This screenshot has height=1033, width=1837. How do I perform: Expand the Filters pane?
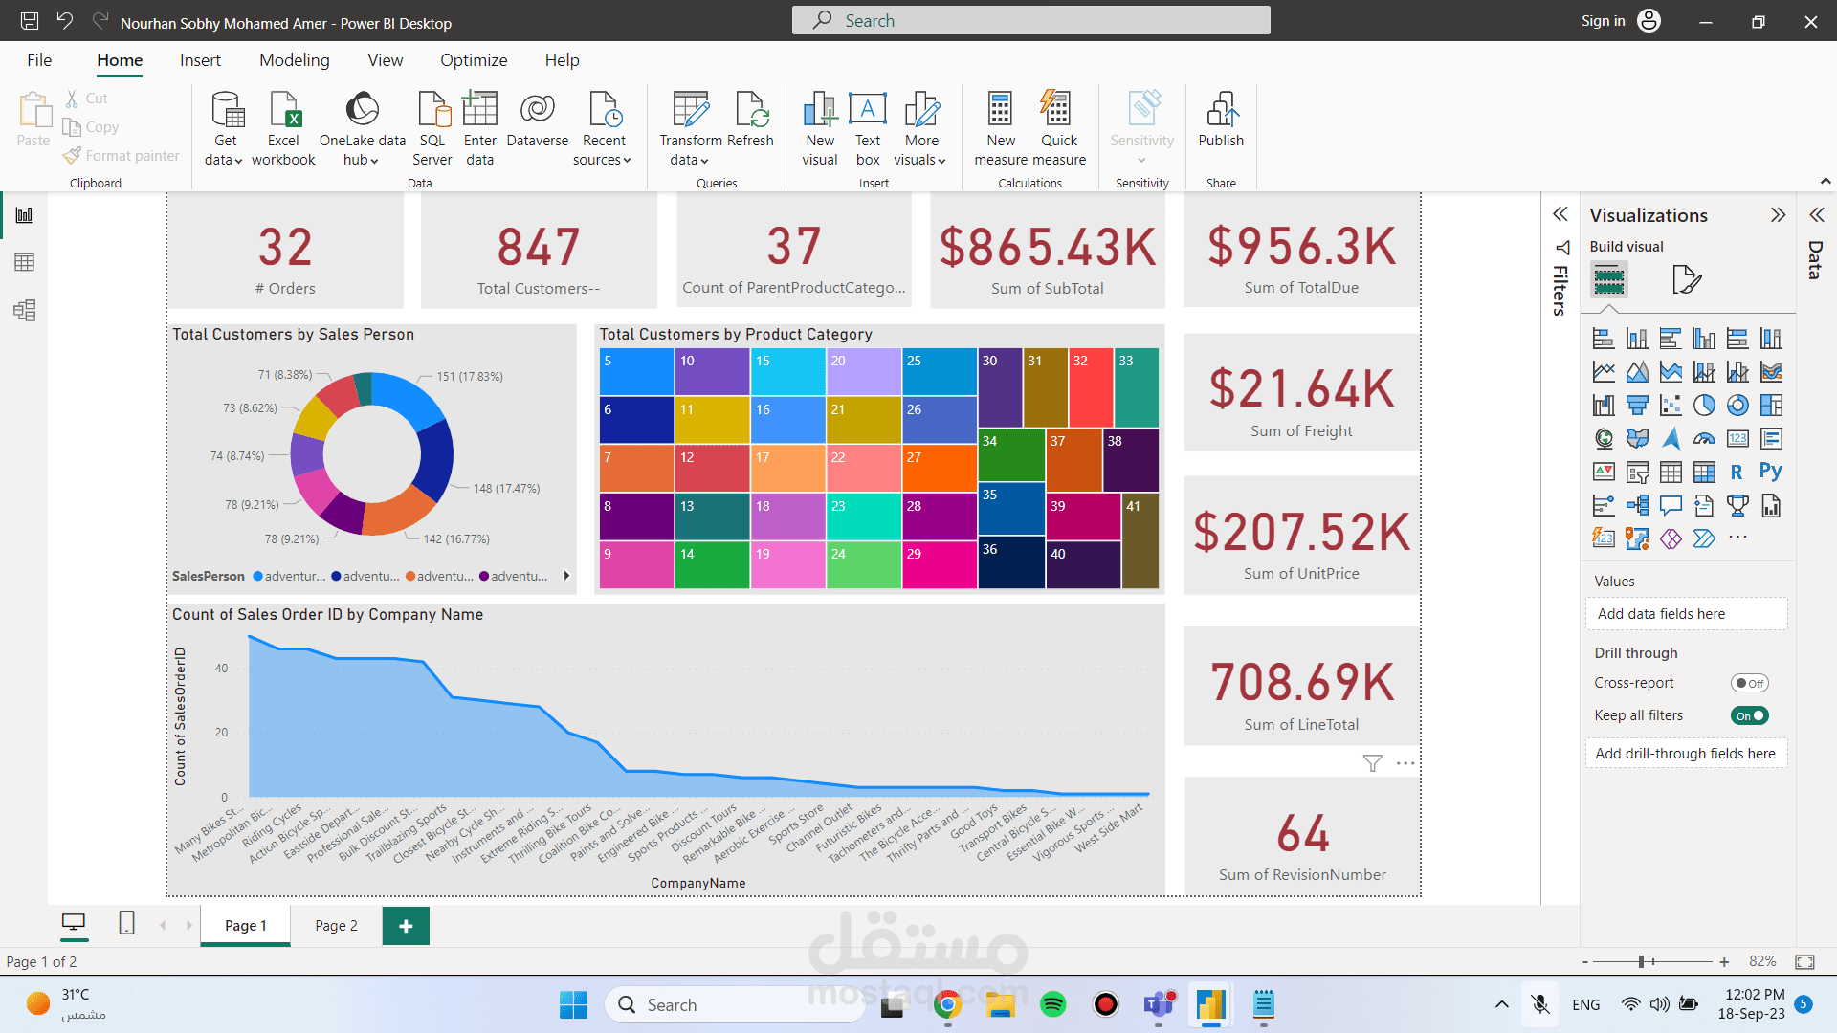tap(1560, 214)
